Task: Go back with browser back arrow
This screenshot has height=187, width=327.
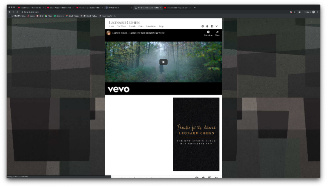Action: (x=9, y=12)
